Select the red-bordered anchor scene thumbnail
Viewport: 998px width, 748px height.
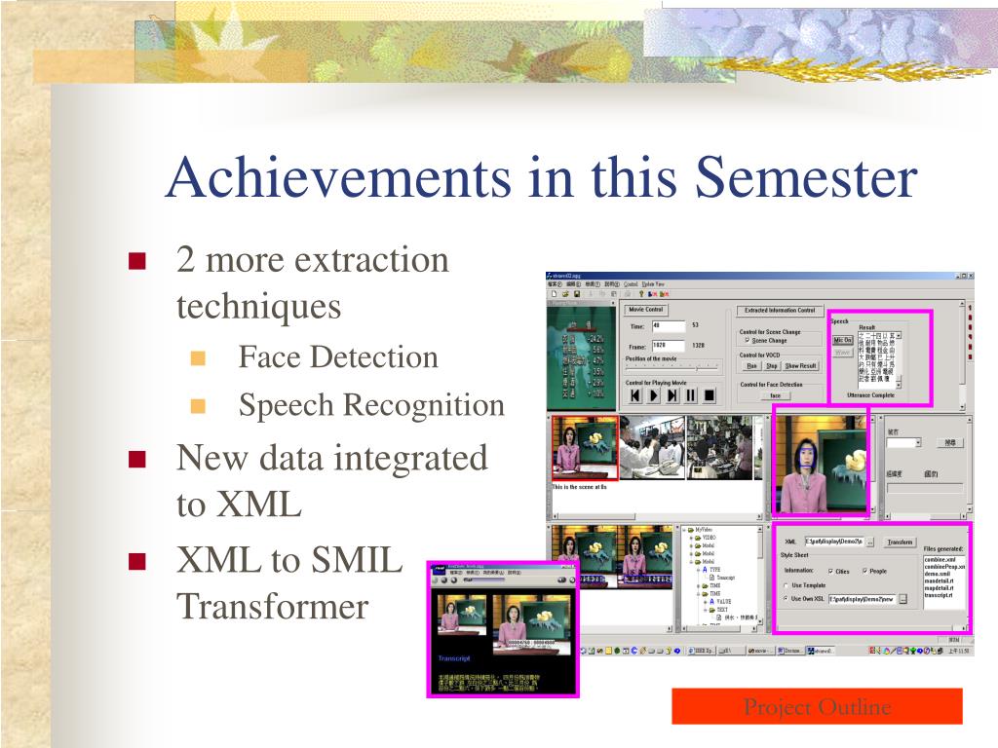coord(585,448)
